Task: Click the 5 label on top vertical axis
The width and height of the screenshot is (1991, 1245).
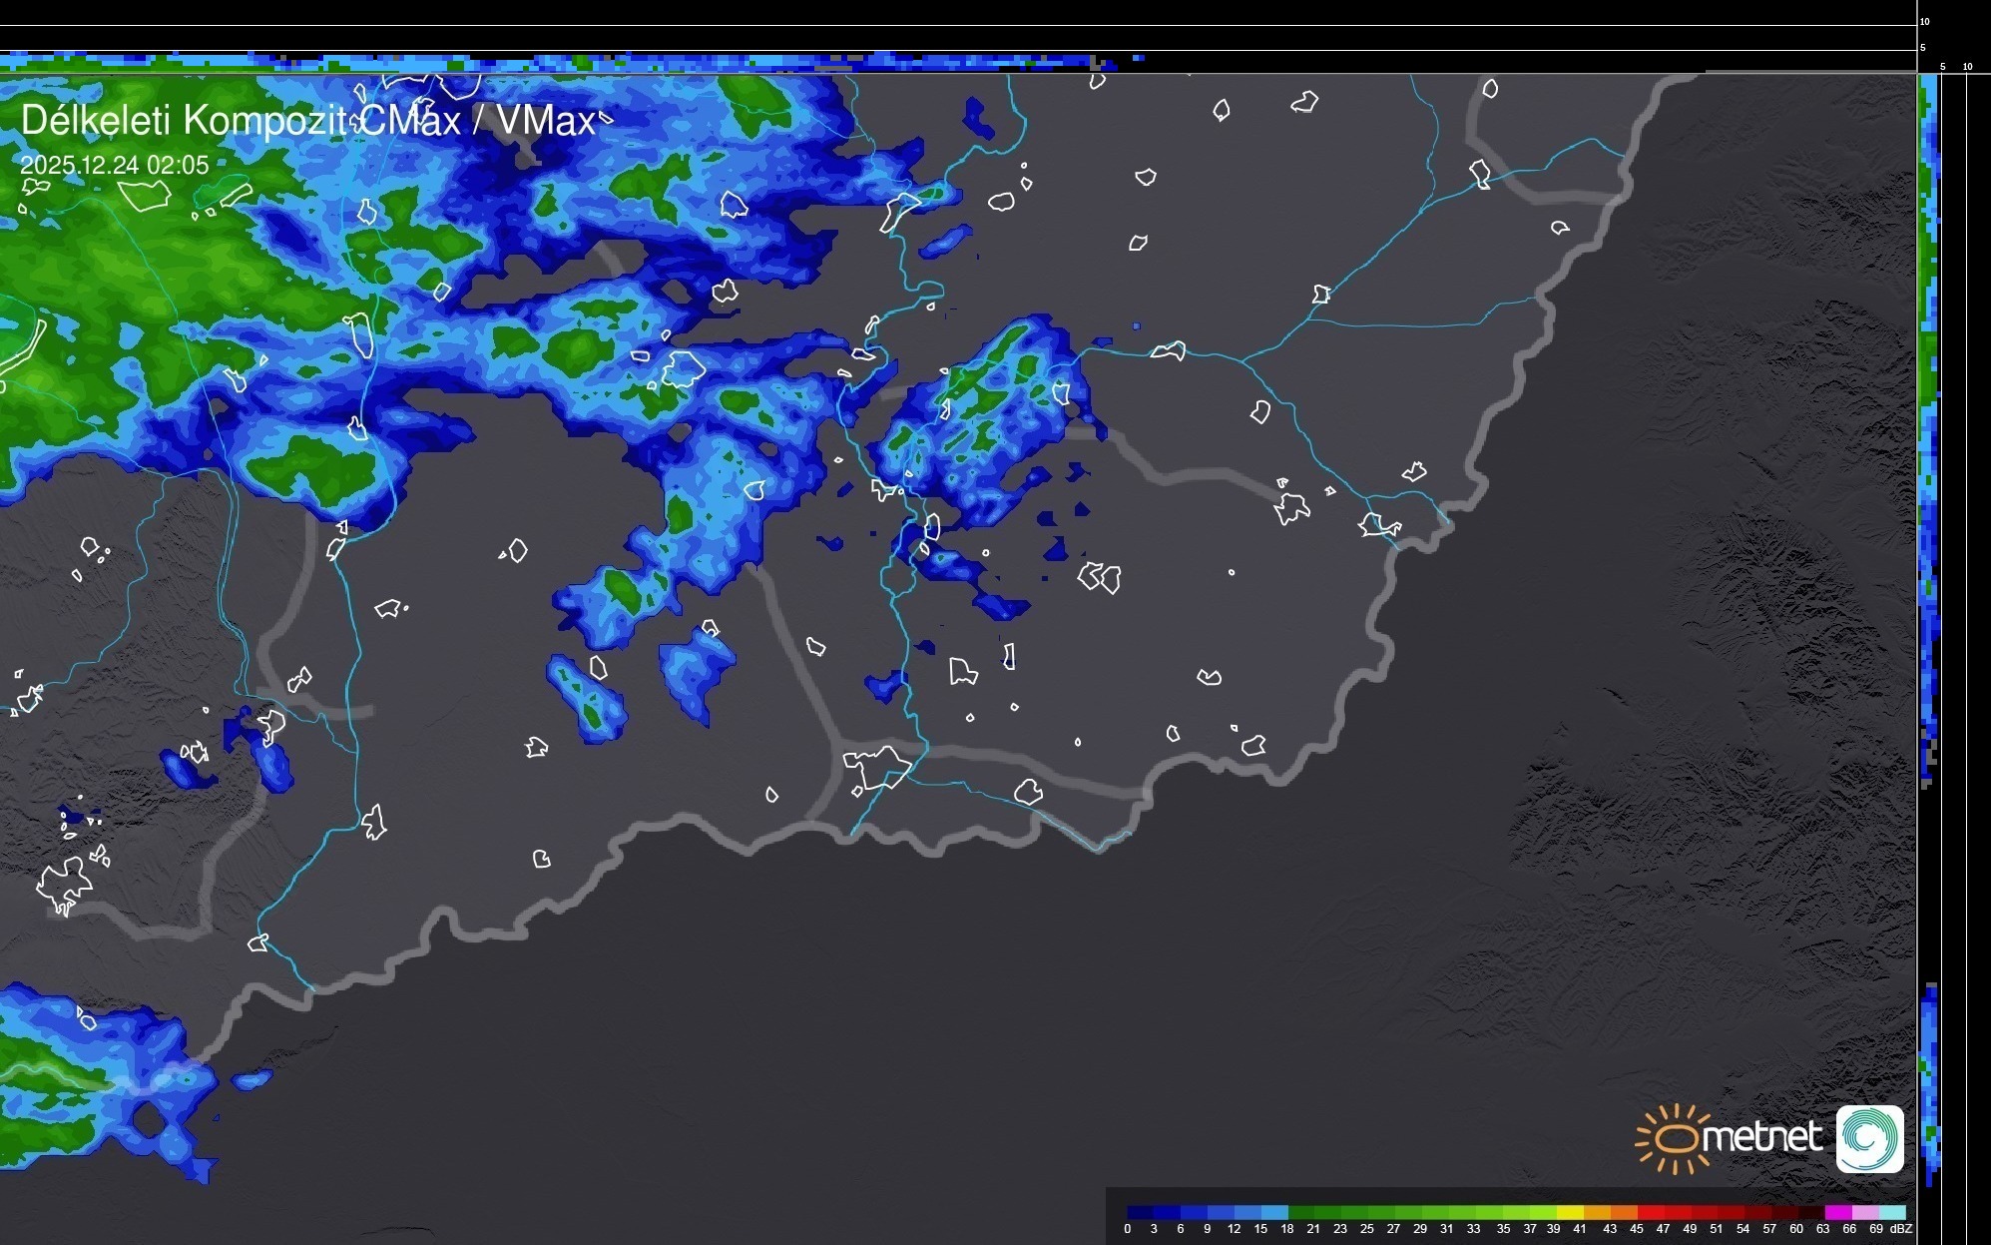Action: tap(1923, 47)
